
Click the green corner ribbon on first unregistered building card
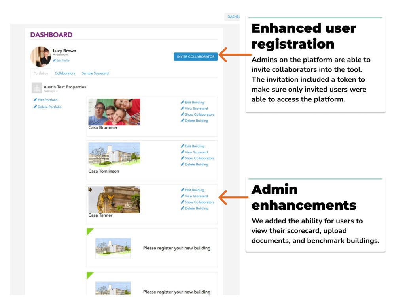(x=89, y=230)
